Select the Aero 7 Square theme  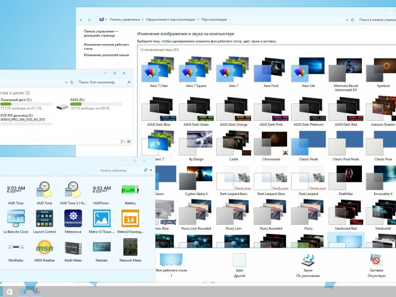[196, 72]
